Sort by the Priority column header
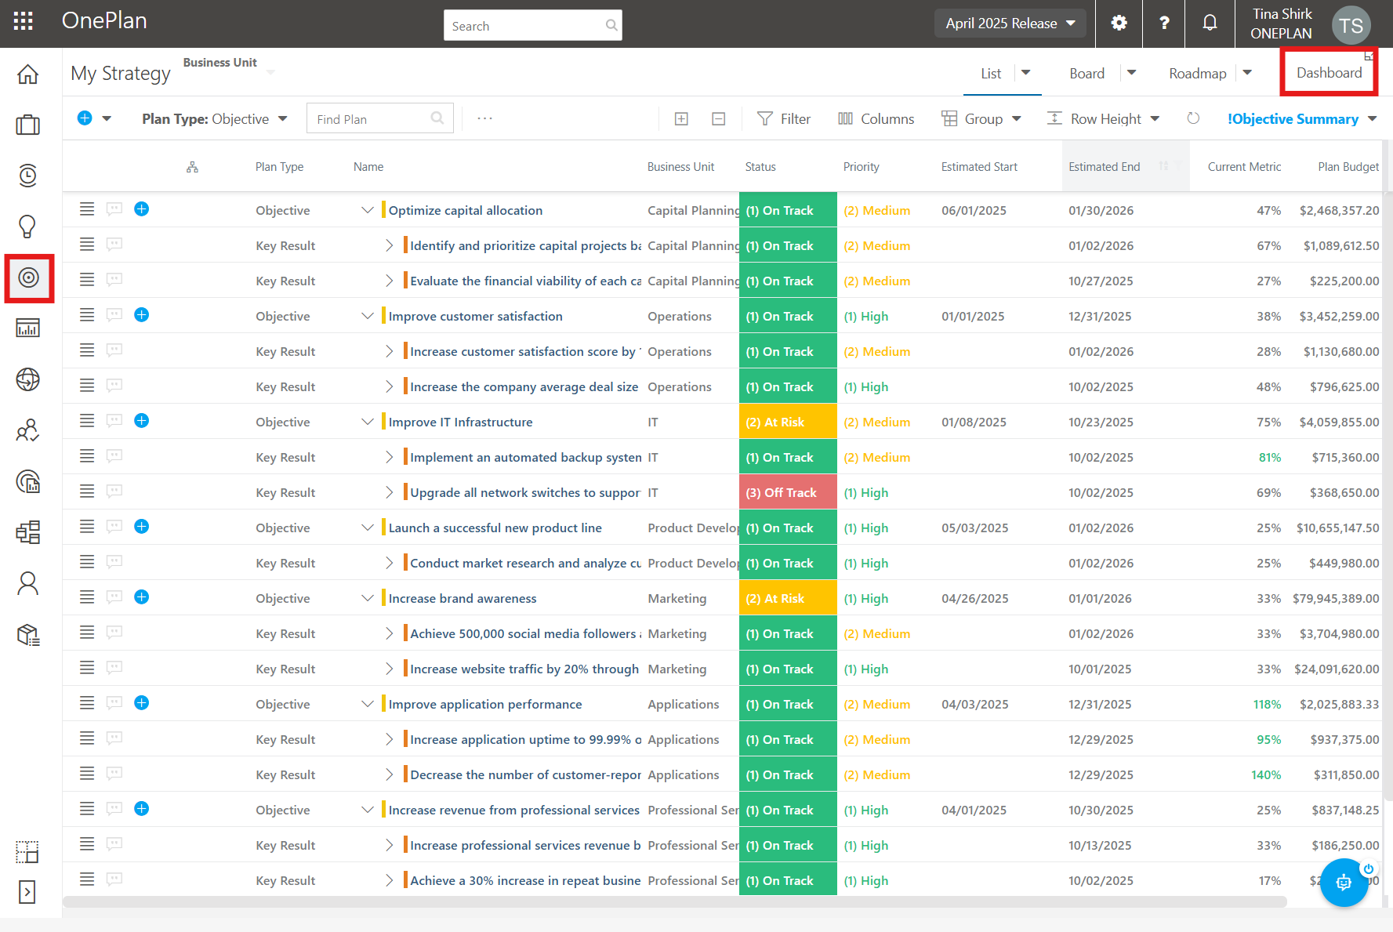1393x932 pixels. (x=861, y=167)
